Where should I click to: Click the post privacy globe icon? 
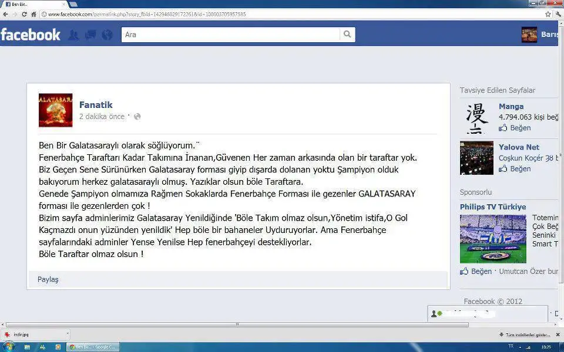pyautogui.click(x=137, y=116)
